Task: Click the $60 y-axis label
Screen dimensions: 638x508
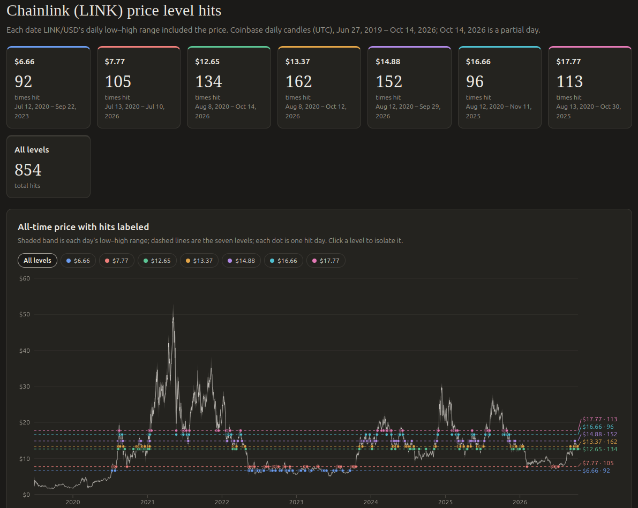Action: pyautogui.click(x=25, y=278)
